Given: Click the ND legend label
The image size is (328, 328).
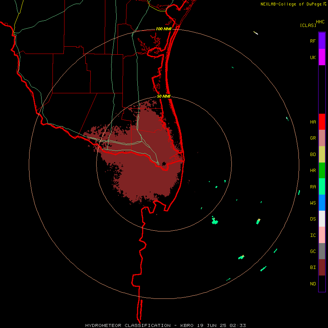Looking at the screenshot, I should tap(313, 284).
